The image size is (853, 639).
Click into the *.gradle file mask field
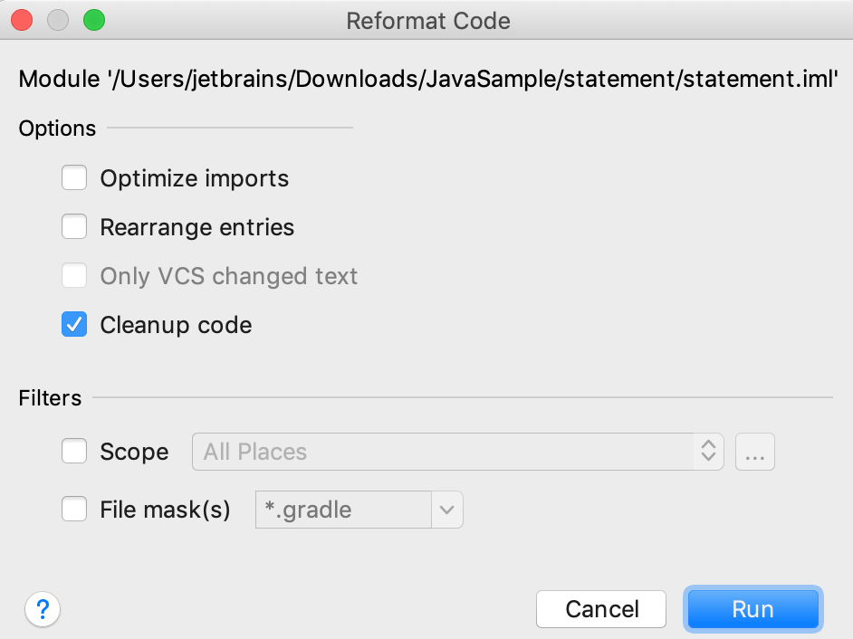[x=344, y=510]
